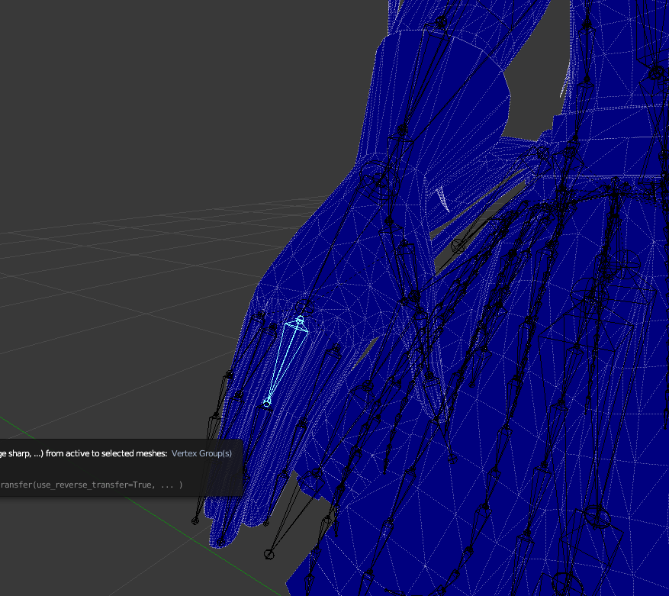Click the 'Vertex Group(s)' text in tooltip
Image resolution: width=669 pixels, height=596 pixels.
click(201, 453)
